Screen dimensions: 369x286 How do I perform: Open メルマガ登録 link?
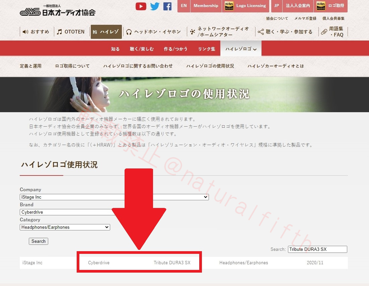click(305, 18)
